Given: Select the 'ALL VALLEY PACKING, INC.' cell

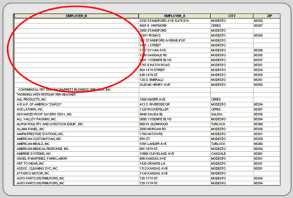Looking at the screenshot, I should click(76, 119).
